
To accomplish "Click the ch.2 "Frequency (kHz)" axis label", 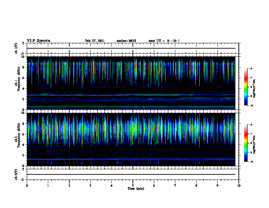I will coord(19,135).
